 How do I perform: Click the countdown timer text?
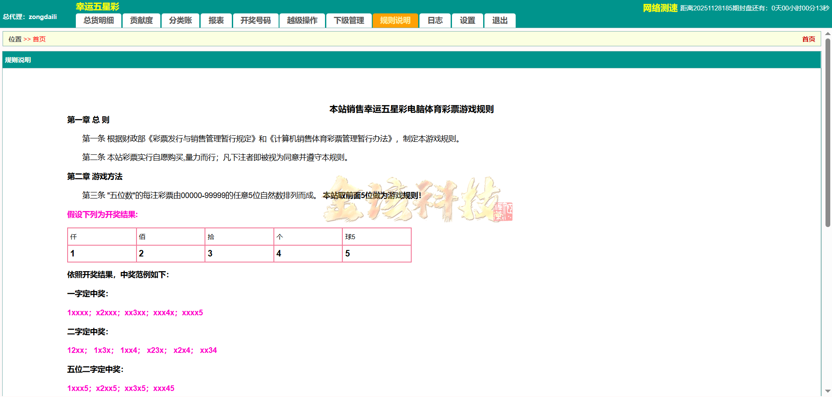754,8
